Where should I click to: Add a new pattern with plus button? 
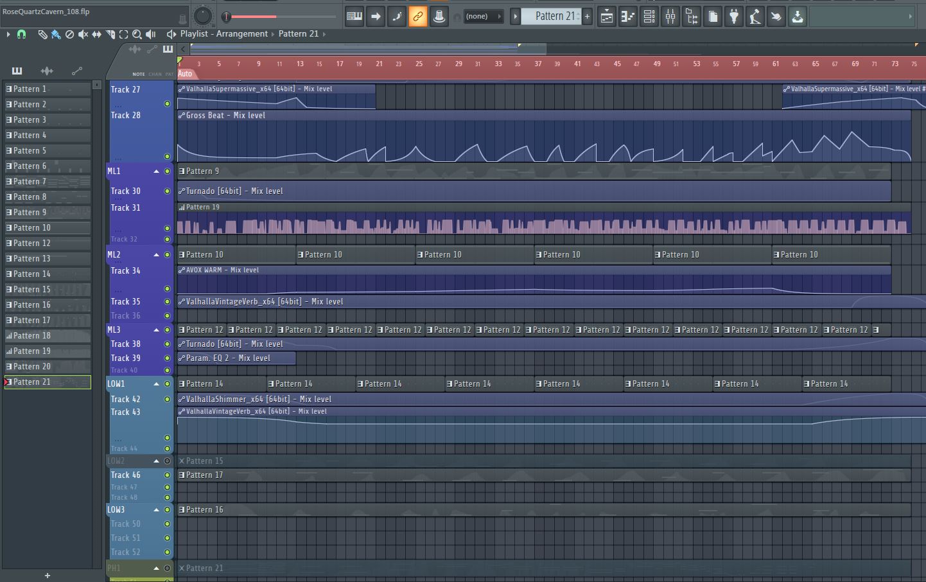click(587, 17)
